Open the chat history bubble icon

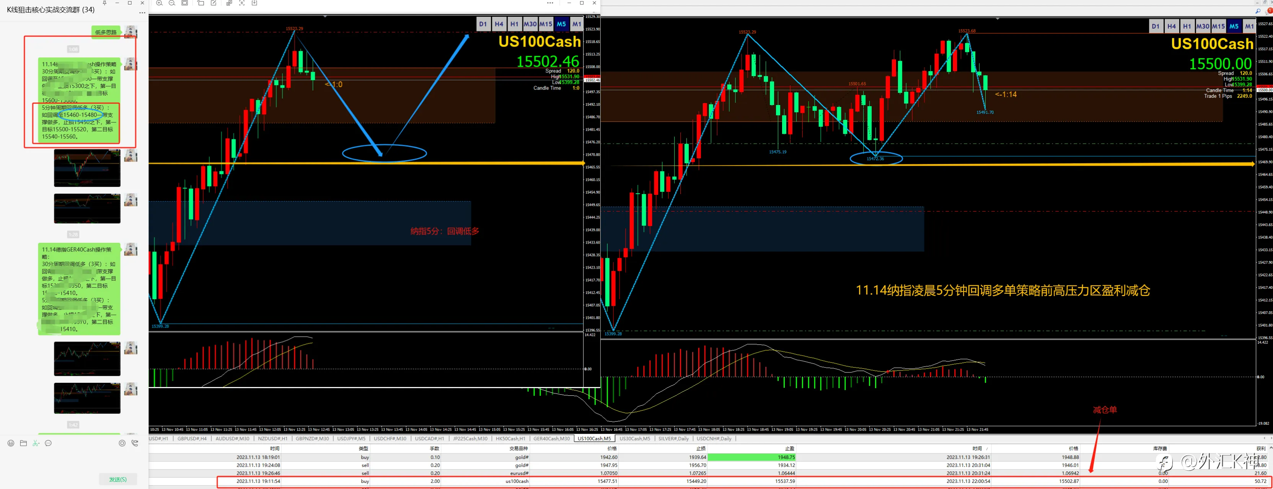pyautogui.click(x=49, y=443)
